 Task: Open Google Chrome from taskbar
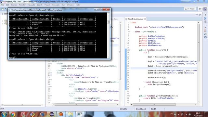[x=13, y=114]
